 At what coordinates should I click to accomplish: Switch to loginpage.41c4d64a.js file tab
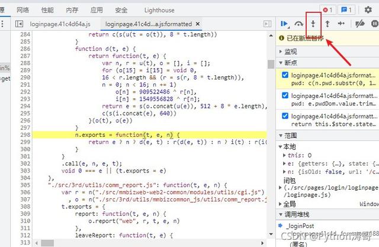[x=60, y=24]
